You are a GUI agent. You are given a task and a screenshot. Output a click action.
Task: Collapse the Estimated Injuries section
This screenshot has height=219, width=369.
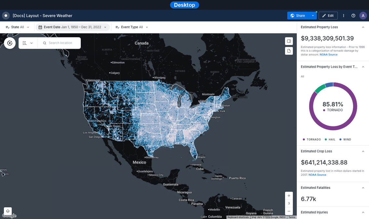(363, 213)
